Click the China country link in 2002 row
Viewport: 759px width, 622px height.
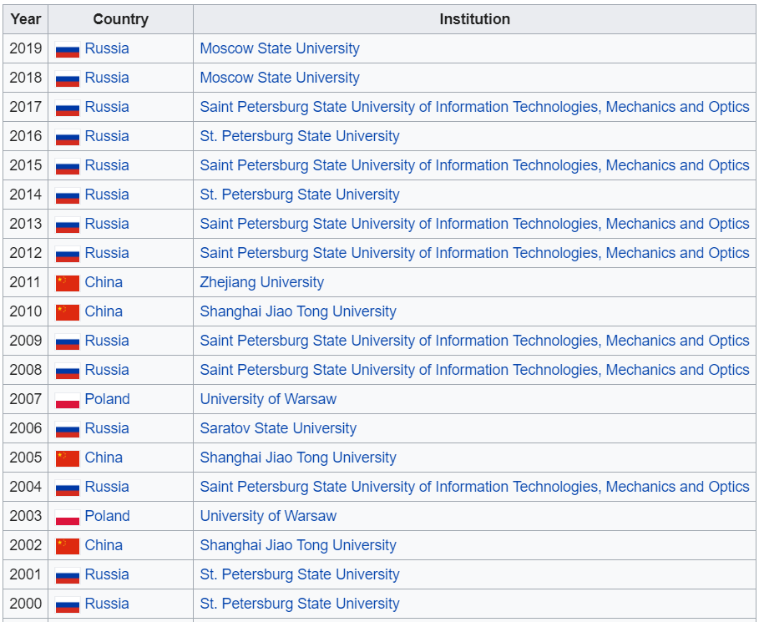click(104, 545)
